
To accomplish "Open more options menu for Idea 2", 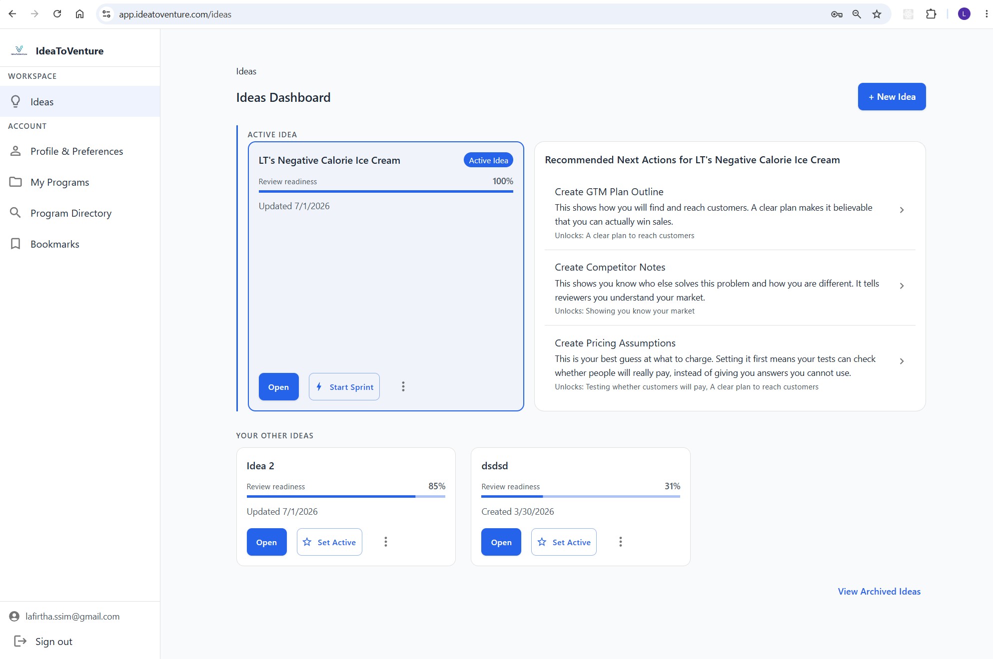I will tap(386, 542).
